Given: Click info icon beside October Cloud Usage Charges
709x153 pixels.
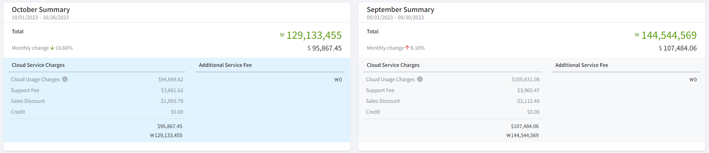Looking at the screenshot, I should click(65, 79).
